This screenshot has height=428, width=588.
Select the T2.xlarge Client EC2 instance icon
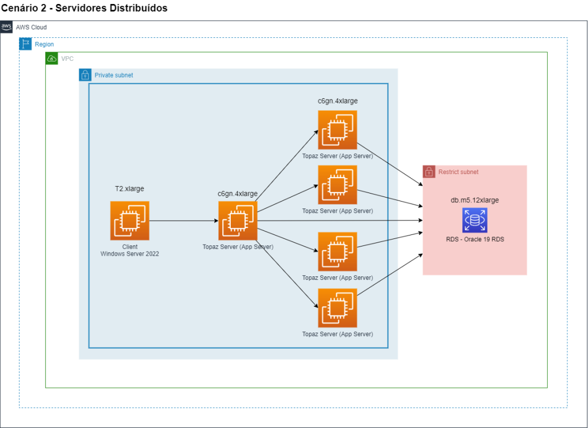pos(130,221)
